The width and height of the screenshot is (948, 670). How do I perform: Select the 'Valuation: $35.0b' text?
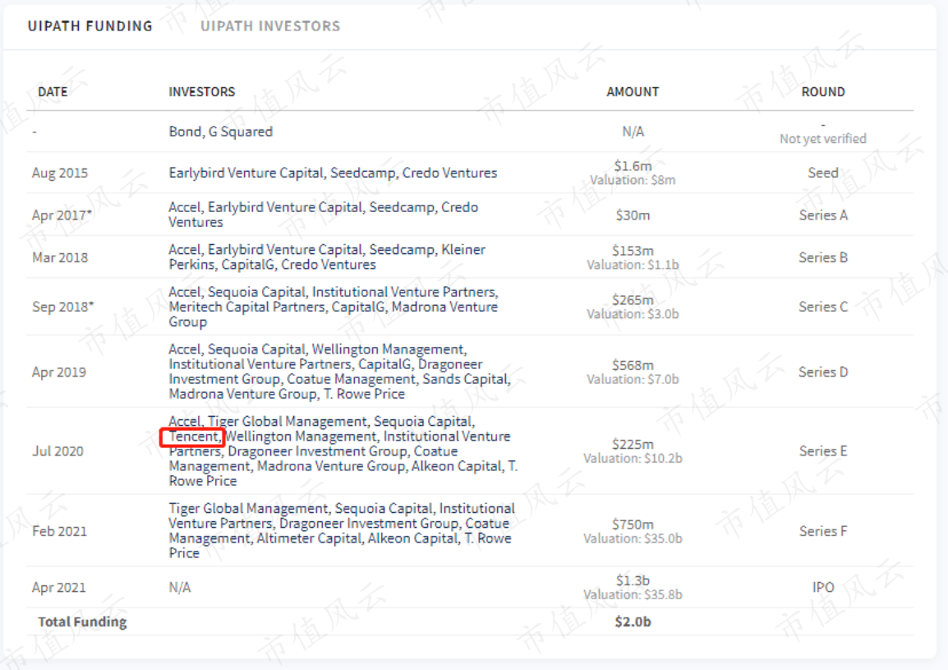(633, 538)
